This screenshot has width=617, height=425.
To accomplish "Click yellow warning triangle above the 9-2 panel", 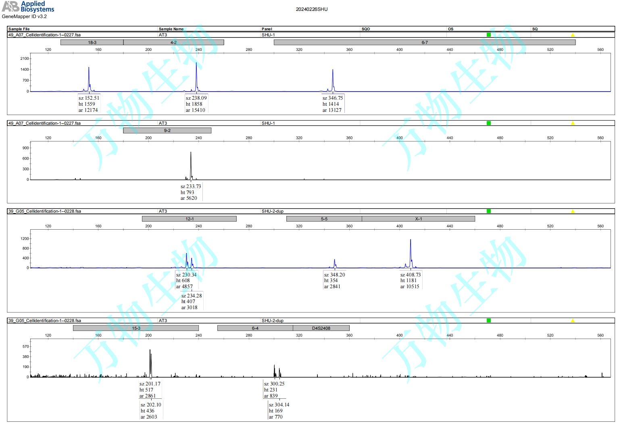I will coord(573,124).
